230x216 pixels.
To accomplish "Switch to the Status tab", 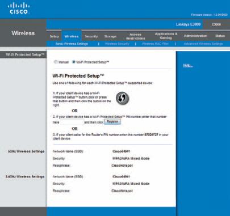I will pyautogui.click(x=220, y=36).
